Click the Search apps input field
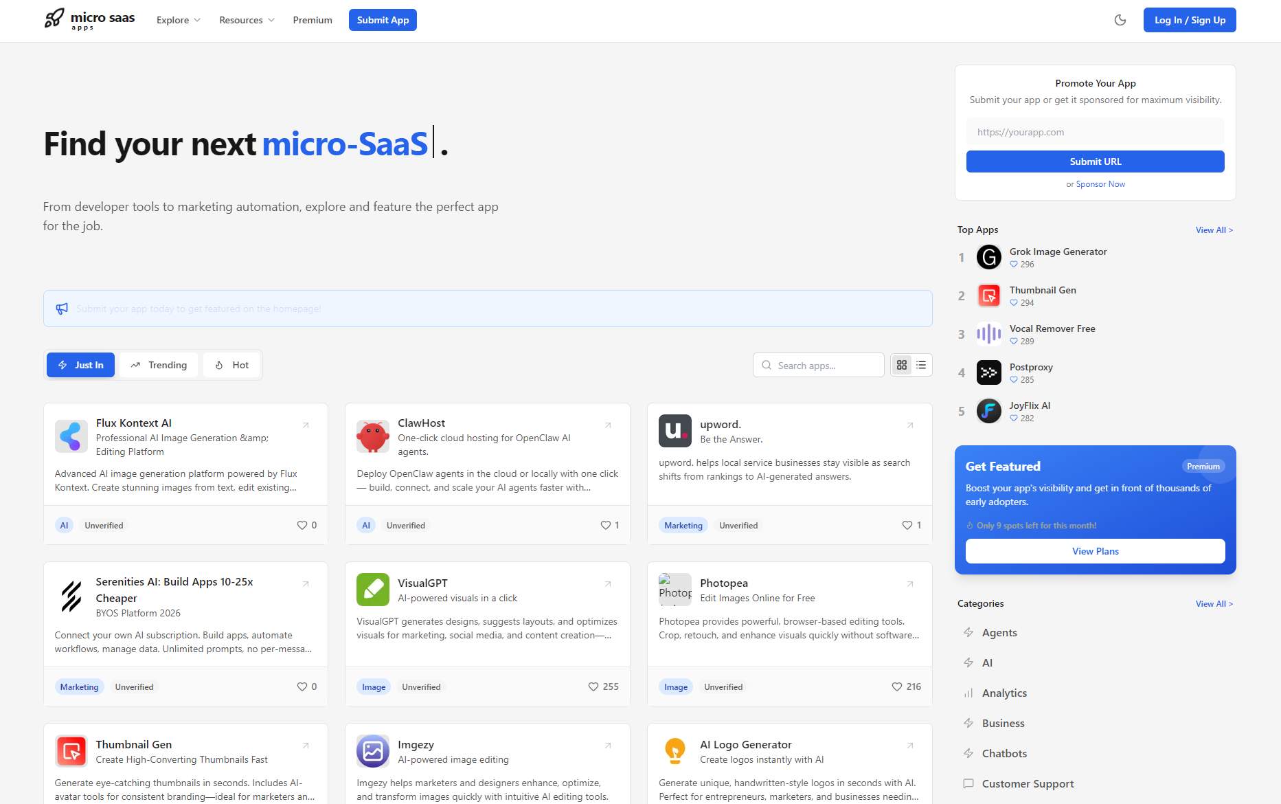This screenshot has width=1281, height=804. [x=818, y=365]
